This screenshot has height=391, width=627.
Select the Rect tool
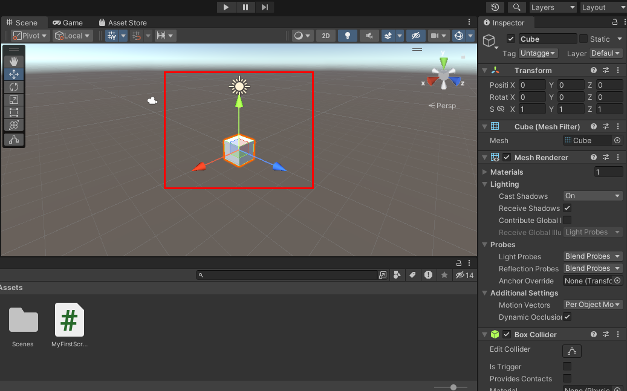(14, 112)
